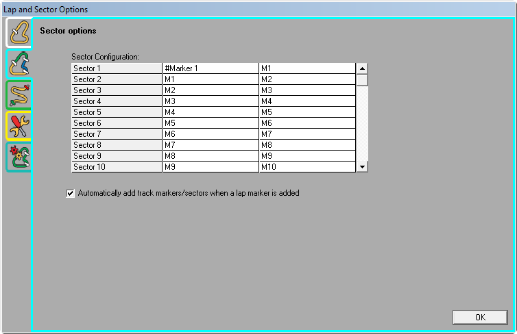The width and height of the screenshot is (517, 334).
Task: Select the Sector 8 row header
Action: pyautogui.click(x=117, y=145)
